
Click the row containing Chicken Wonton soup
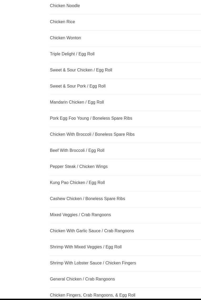coord(125,38)
